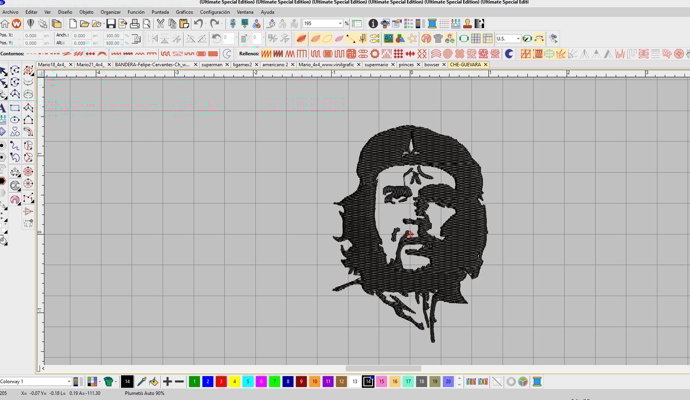Add a color with plus button

click(x=167, y=382)
